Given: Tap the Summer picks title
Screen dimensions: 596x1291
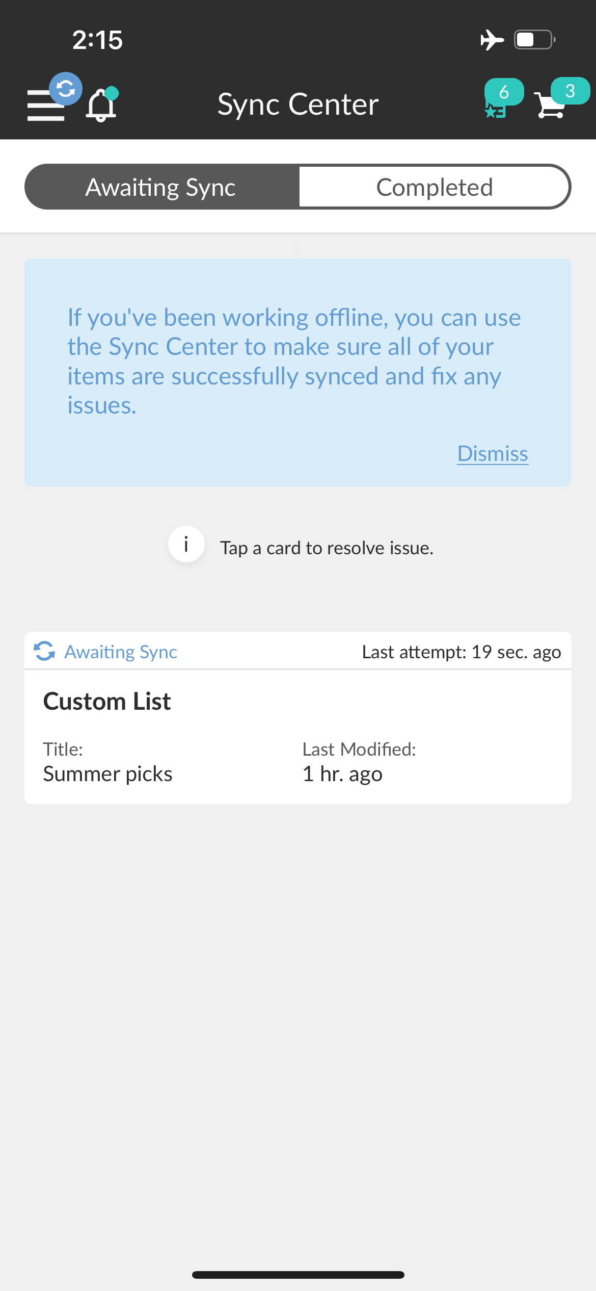Looking at the screenshot, I should (x=107, y=773).
